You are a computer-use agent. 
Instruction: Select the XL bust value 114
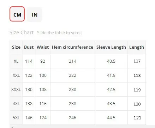29,61
